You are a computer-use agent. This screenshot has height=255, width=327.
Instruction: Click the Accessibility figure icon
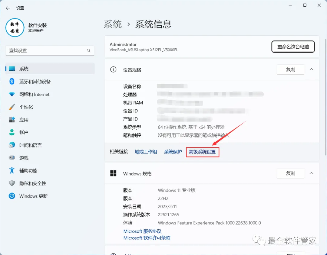(x=12, y=170)
